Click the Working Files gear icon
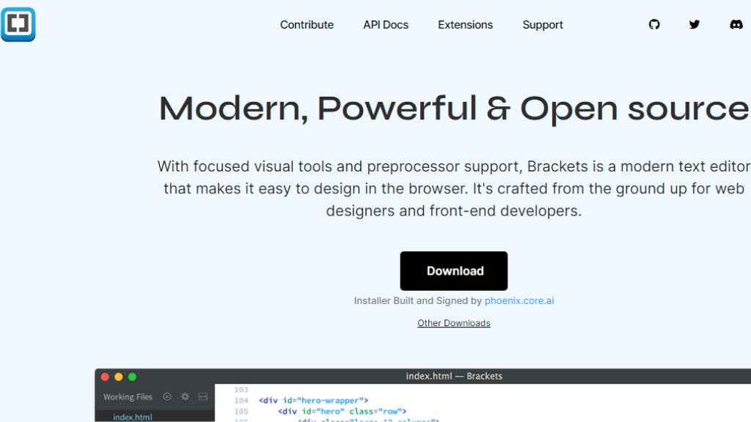This screenshot has width=751, height=422. click(185, 396)
